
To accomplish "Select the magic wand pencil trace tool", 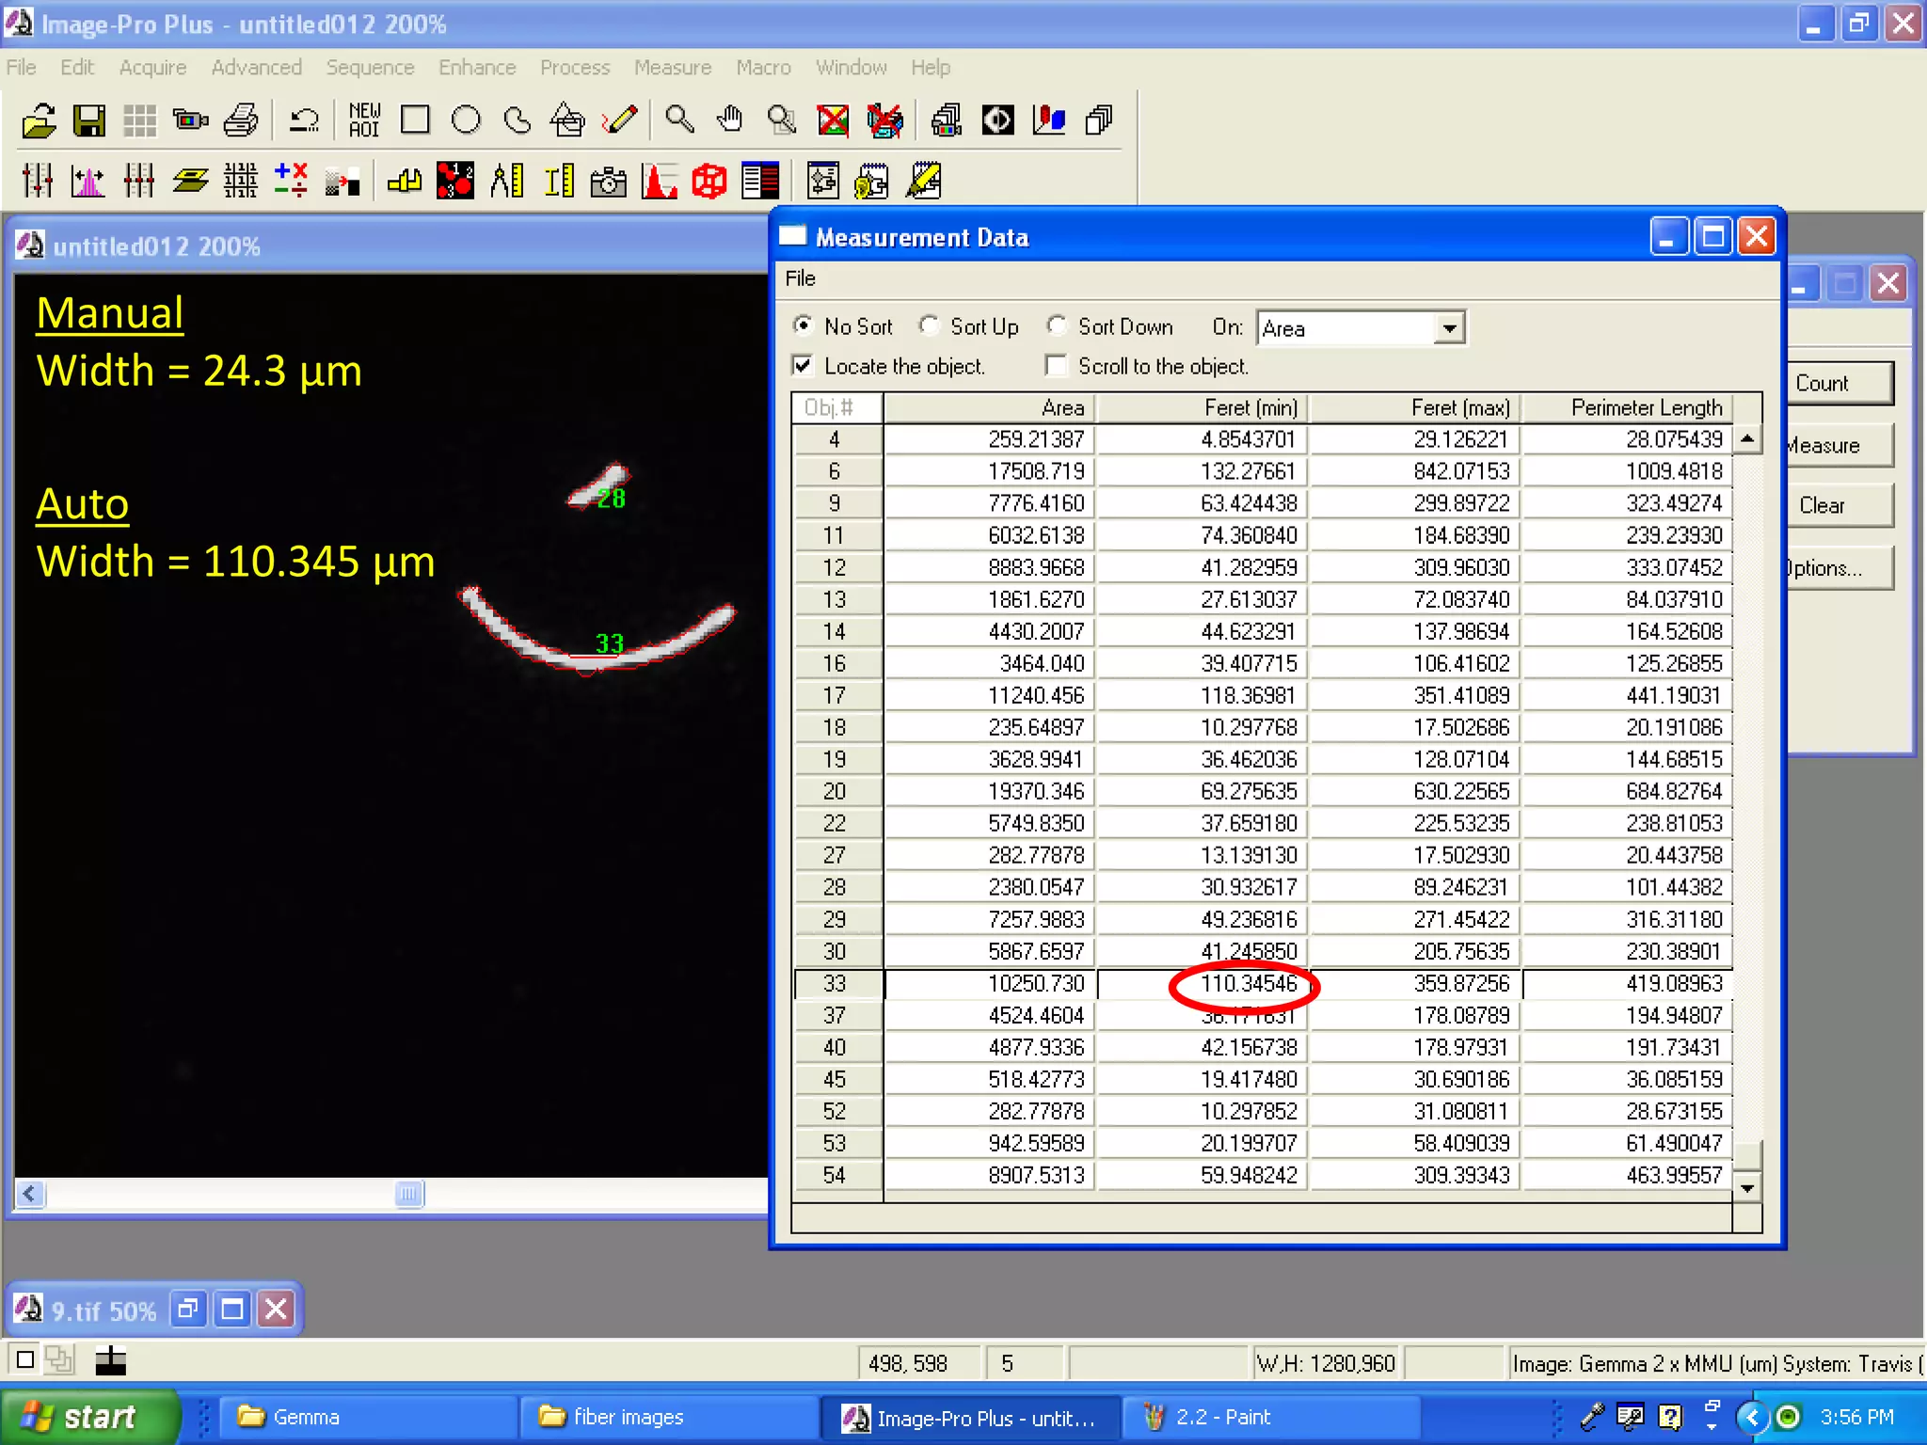I will [619, 120].
